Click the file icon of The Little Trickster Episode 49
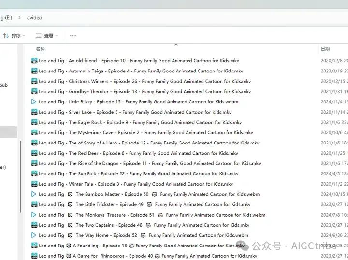The image size is (348, 260). tap(34, 204)
